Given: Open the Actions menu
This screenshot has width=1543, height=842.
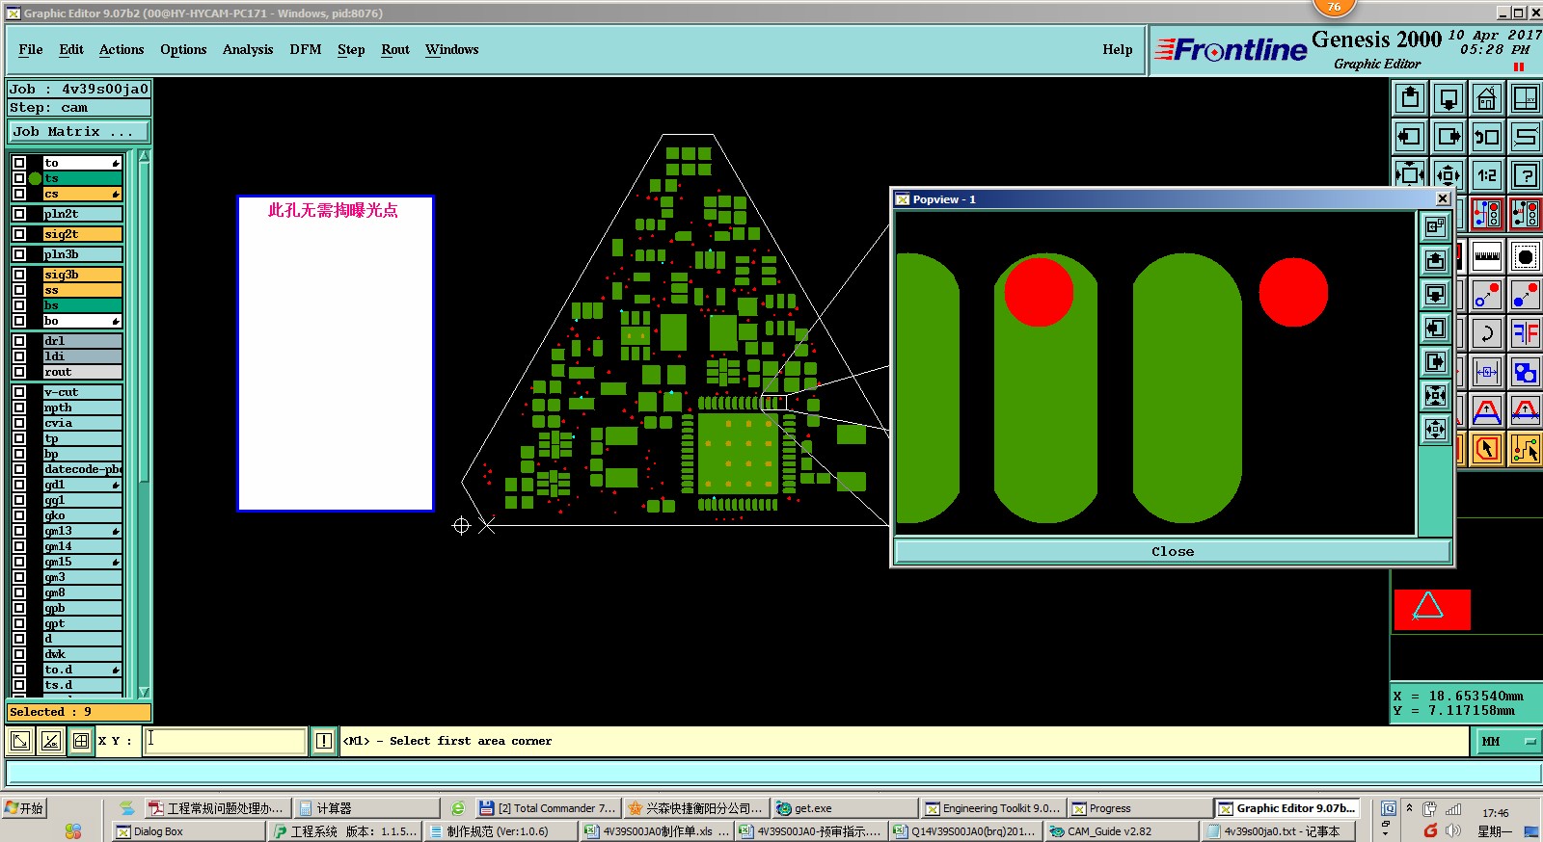Looking at the screenshot, I should (x=122, y=49).
